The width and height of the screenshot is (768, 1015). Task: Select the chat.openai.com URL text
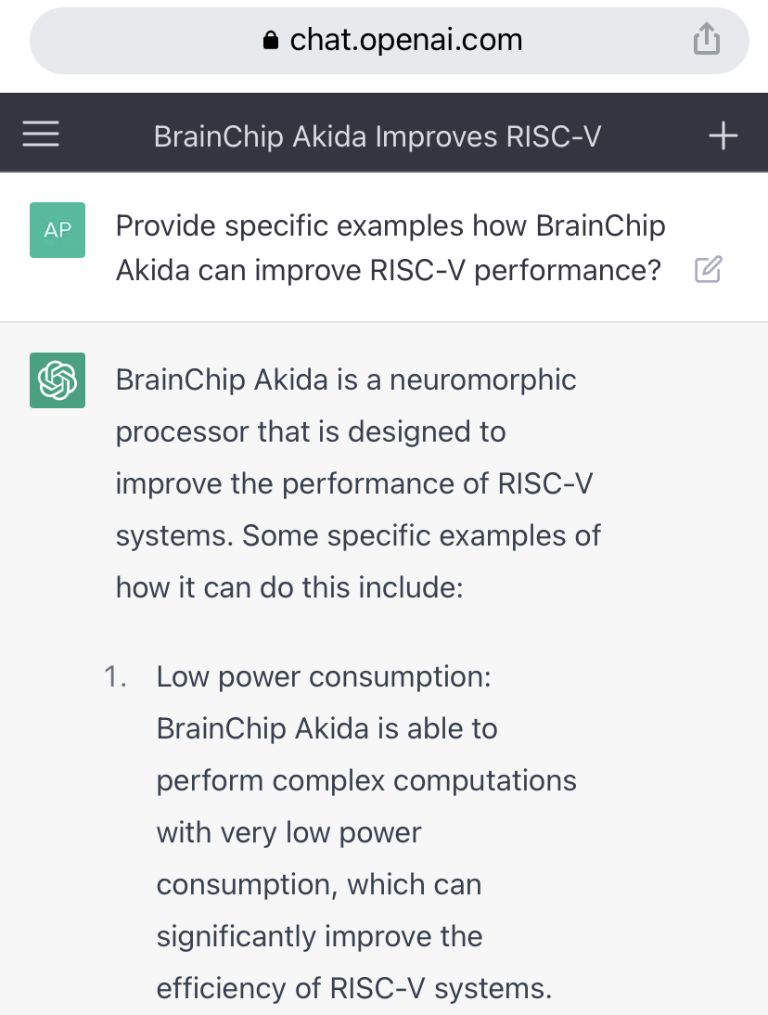(405, 40)
